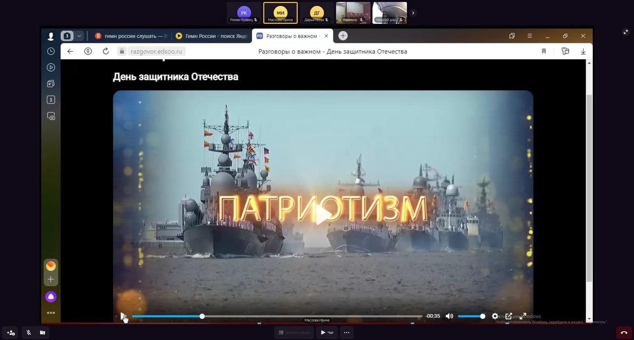The width and height of the screenshot is (634, 340).
Task: Toggle camera in the call
Action: [x=43, y=333]
